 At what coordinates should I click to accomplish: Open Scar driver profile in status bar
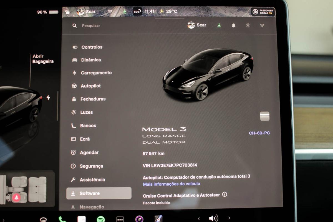point(86,12)
